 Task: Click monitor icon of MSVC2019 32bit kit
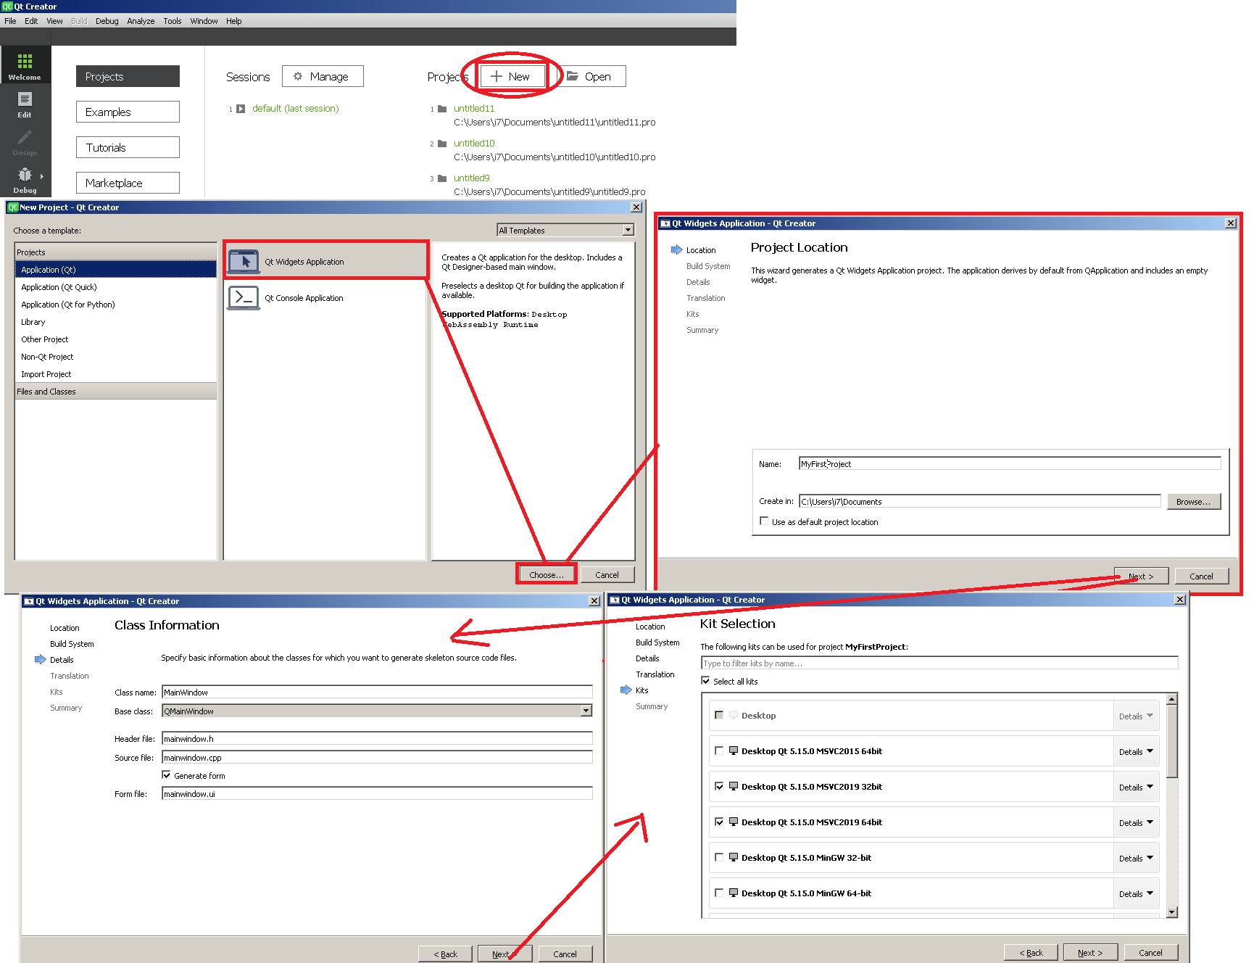click(x=734, y=786)
